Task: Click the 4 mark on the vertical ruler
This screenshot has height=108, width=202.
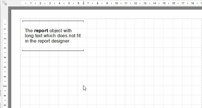Action: tap(5, 57)
